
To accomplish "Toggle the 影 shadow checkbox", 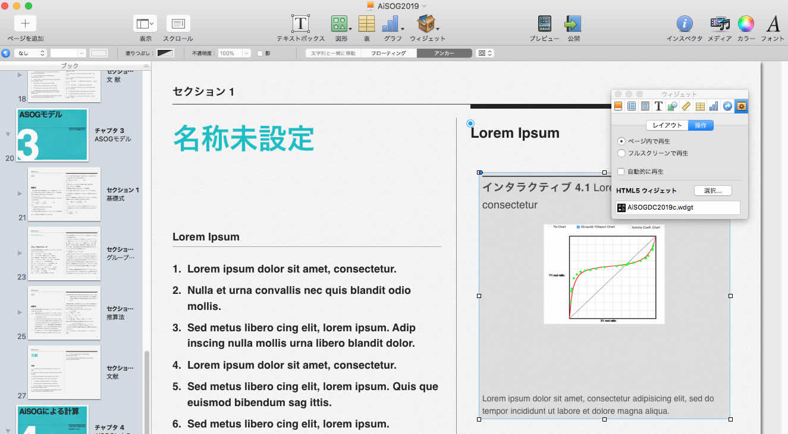I will pyautogui.click(x=260, y=53).
